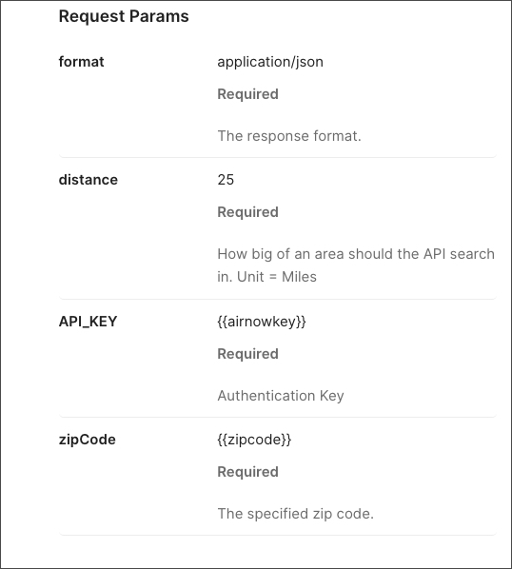Click the Required label under format
Screen dimensions: 512x569
(247, 94)
